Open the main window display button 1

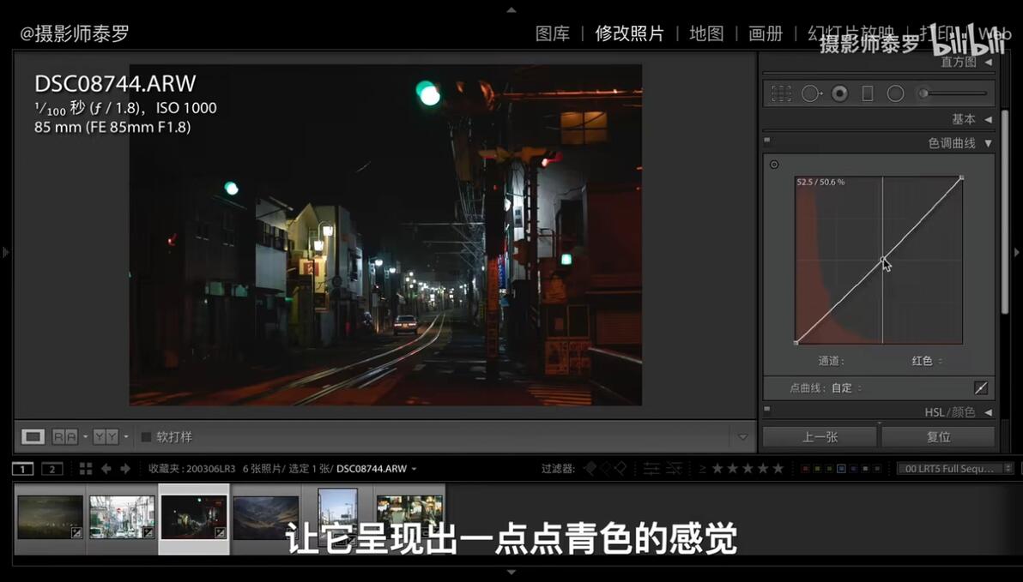pyautogui.click(x=23, y=469)
